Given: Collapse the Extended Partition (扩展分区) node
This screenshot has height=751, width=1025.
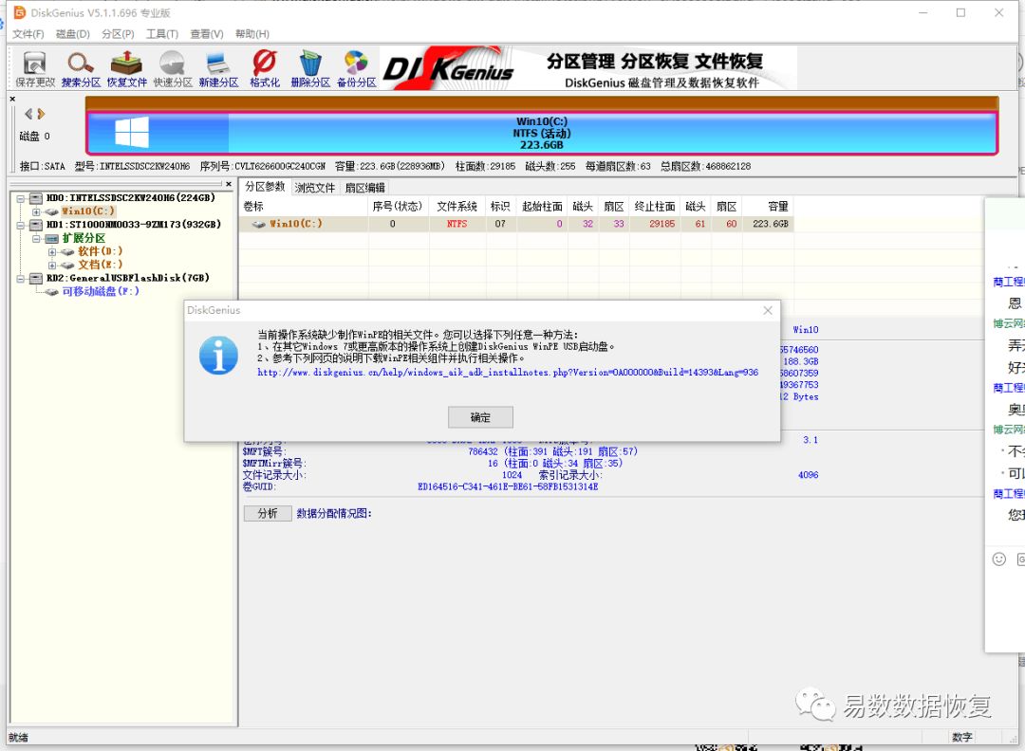Looking at the screenshot, I should [x=36, y=239].
